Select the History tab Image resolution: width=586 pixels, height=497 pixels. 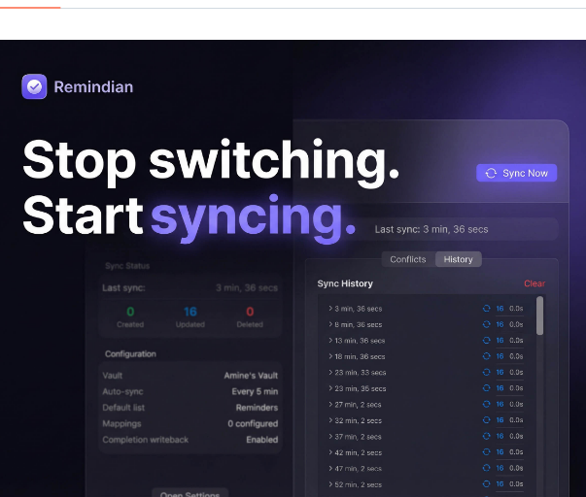coord(458,259)
